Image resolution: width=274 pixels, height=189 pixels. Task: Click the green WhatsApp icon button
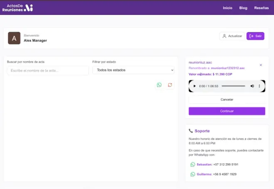159,85
